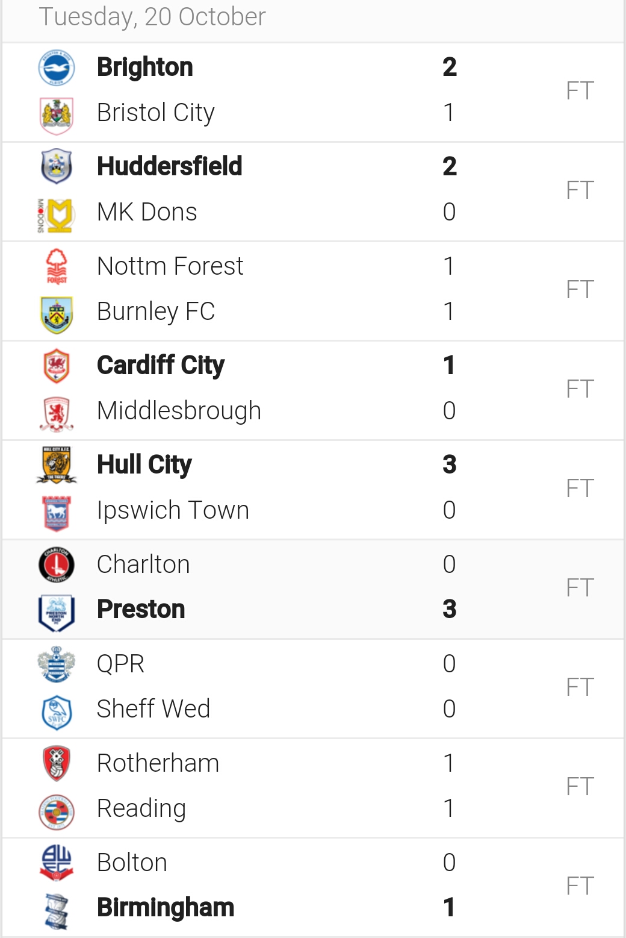Select the QPR club crest

click(57, 664)
